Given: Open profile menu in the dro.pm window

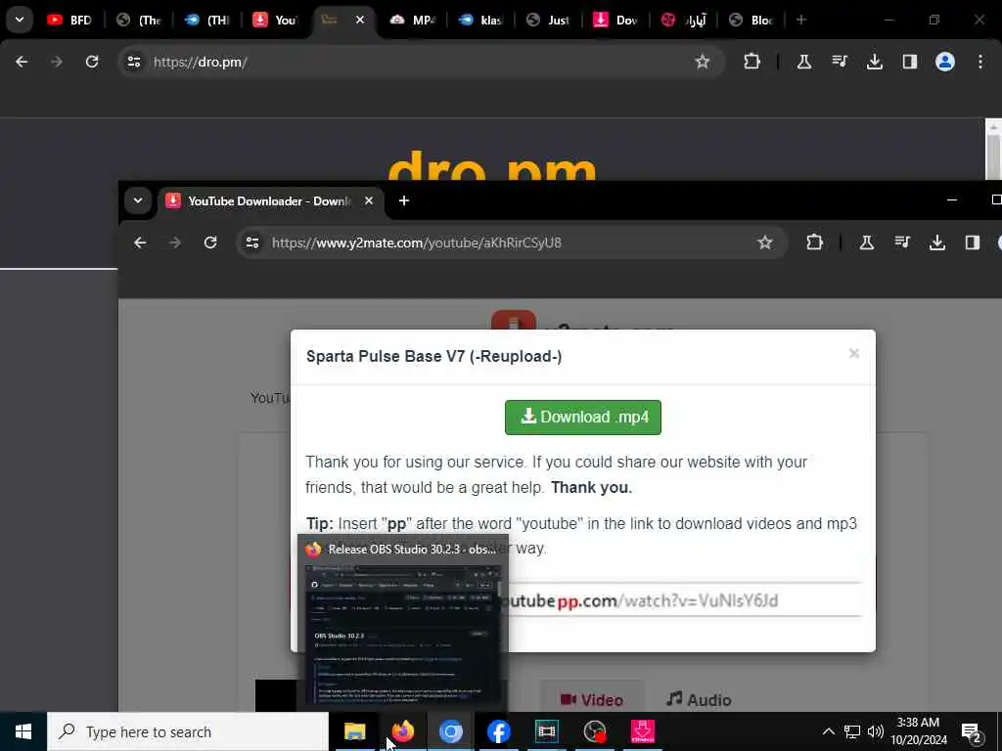Looking at the screenshot, I should (x=945, y=62).
